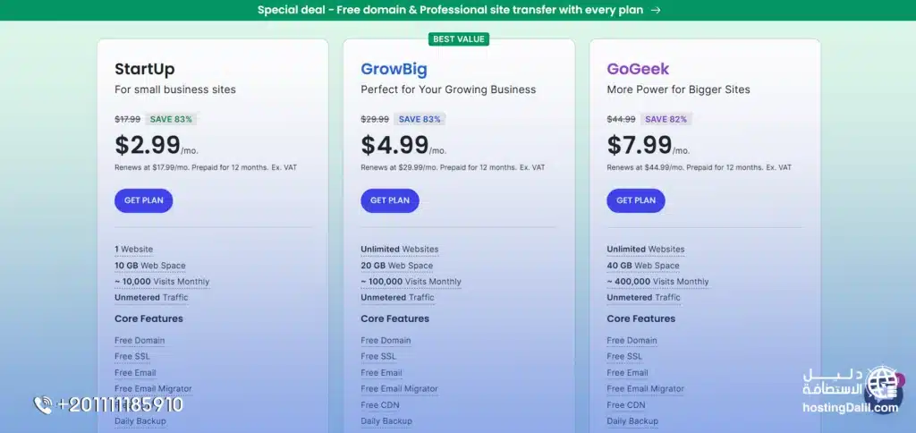Click Unmetered Traffic in StartUp plan
The width and height of the screenshot is (916, 433).
coord(151,297)
